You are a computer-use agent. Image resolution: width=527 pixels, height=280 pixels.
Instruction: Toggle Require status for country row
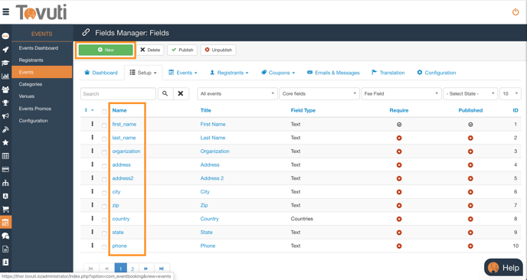point(399,219)
